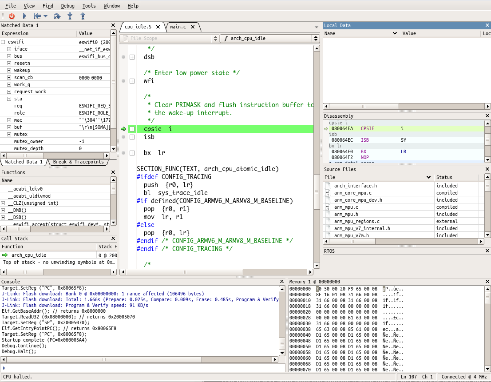This screenshot has height=382, width=491.
Task: Close the Source Files panel
Action: pyautogui.click(x=487, y=169)
